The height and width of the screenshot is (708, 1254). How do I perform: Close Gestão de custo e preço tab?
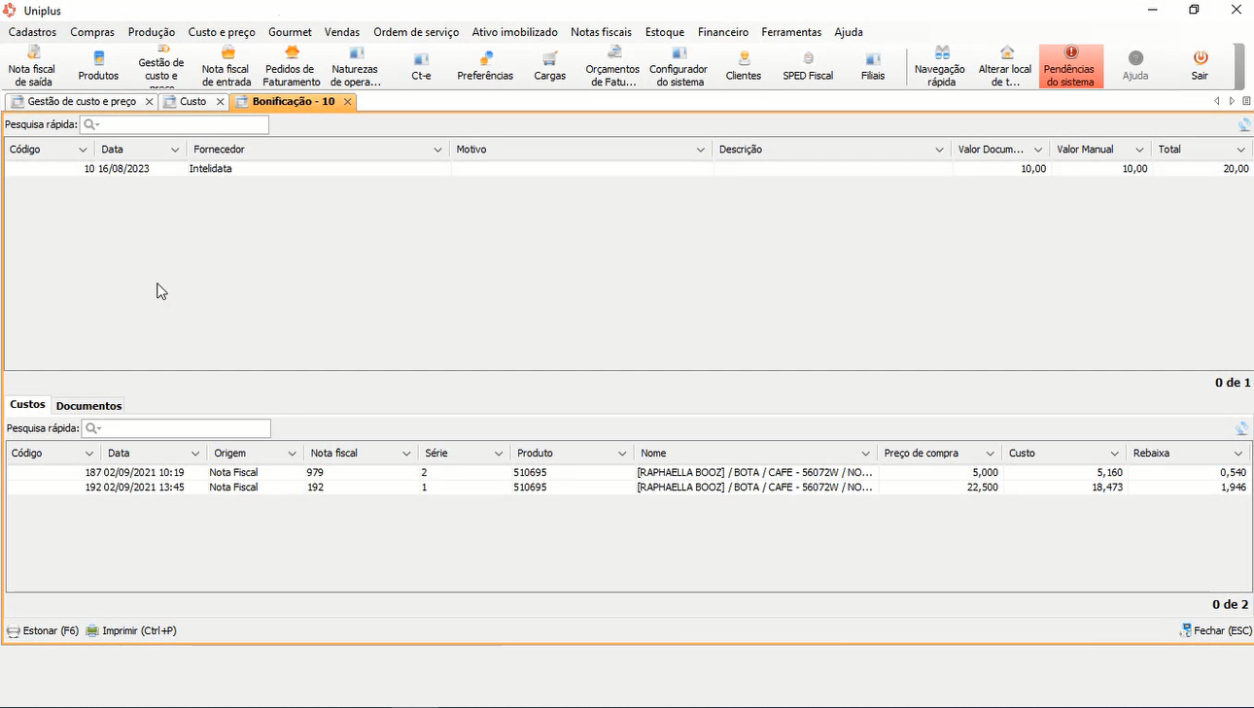point(149,102)
